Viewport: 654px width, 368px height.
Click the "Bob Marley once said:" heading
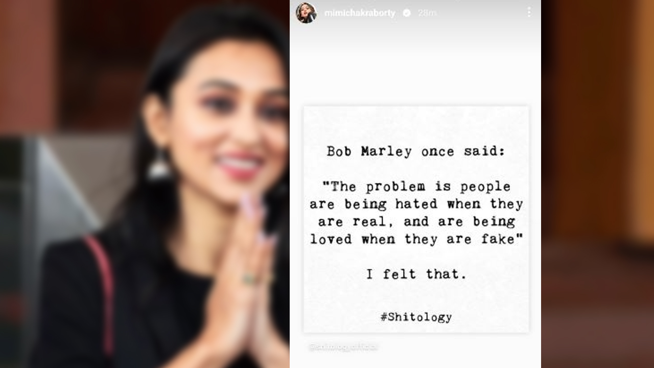coord(415,152)
